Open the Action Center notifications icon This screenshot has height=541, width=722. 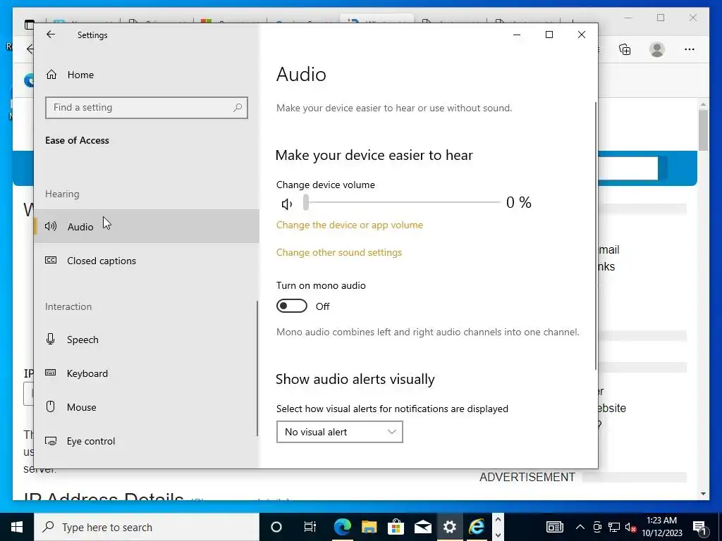click(700, 527)
